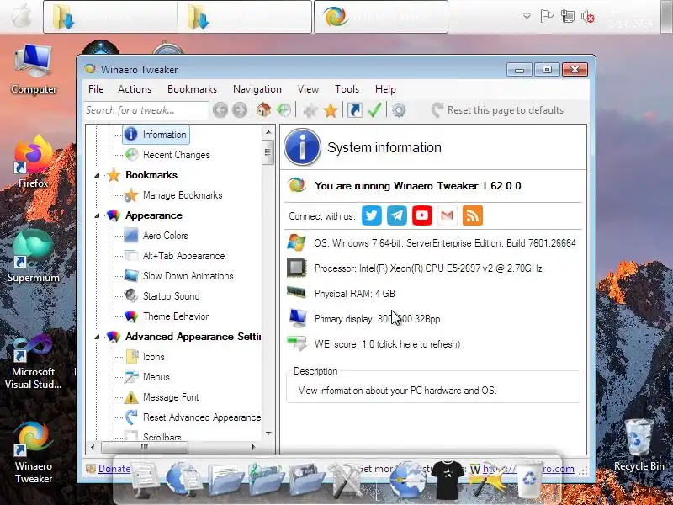The height and width of the screenshot is (505, 673).
Task: Select Aero Colors in the tree
Action: click(x=165, y=236)
